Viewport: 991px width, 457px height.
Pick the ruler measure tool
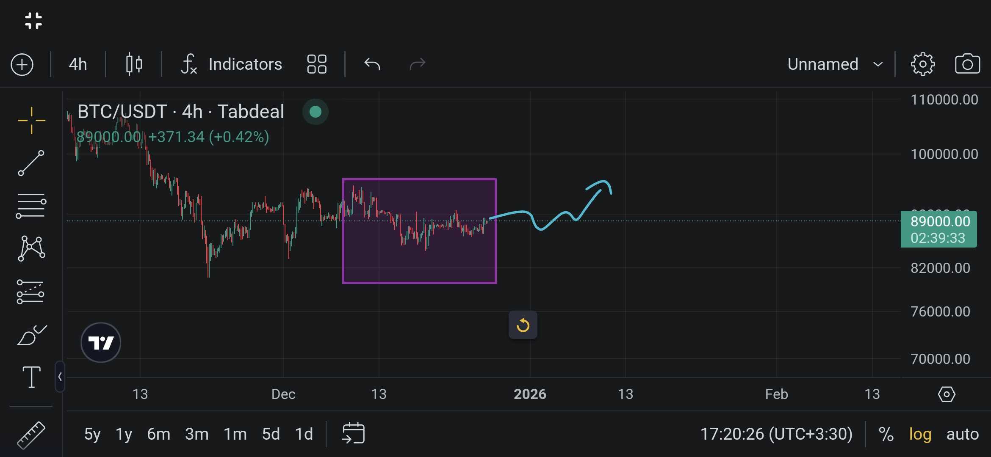point(31,435)
